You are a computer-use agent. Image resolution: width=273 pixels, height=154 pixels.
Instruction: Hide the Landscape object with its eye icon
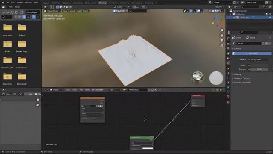point(270,18)
